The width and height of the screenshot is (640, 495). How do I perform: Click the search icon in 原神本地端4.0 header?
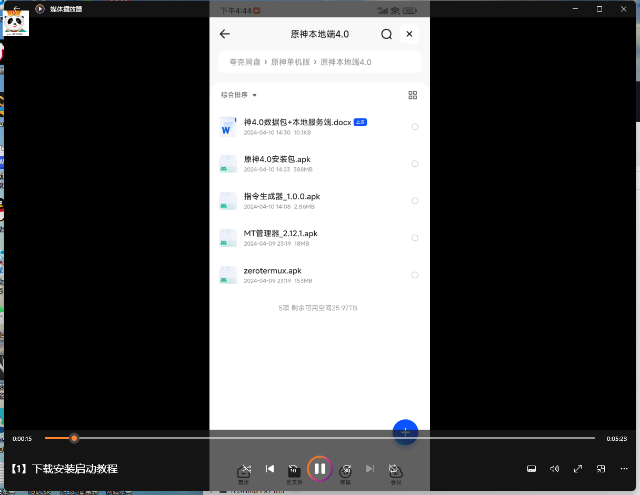(x=386, y=34)
